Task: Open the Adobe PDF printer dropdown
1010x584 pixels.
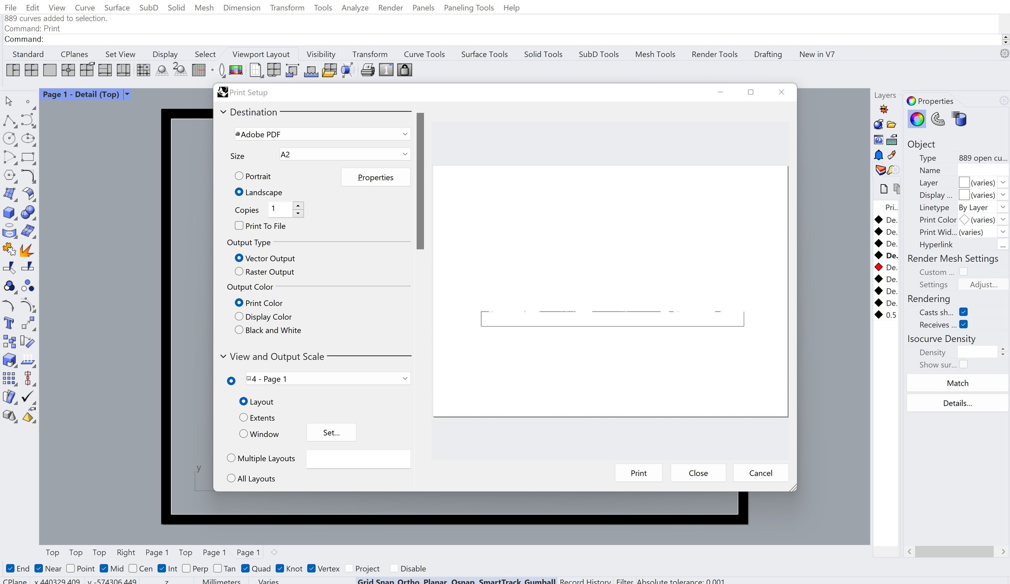Action: (x=322, y=134)
